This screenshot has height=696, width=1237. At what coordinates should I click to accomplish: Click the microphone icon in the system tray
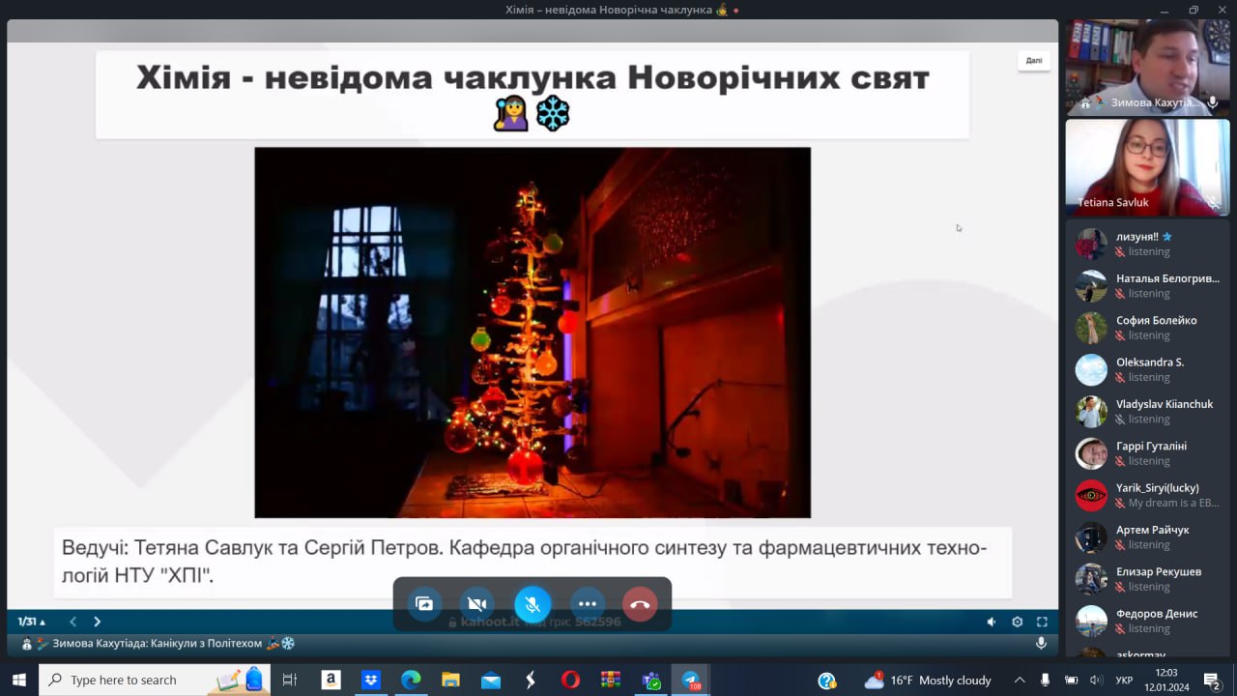pos(1045,680)
